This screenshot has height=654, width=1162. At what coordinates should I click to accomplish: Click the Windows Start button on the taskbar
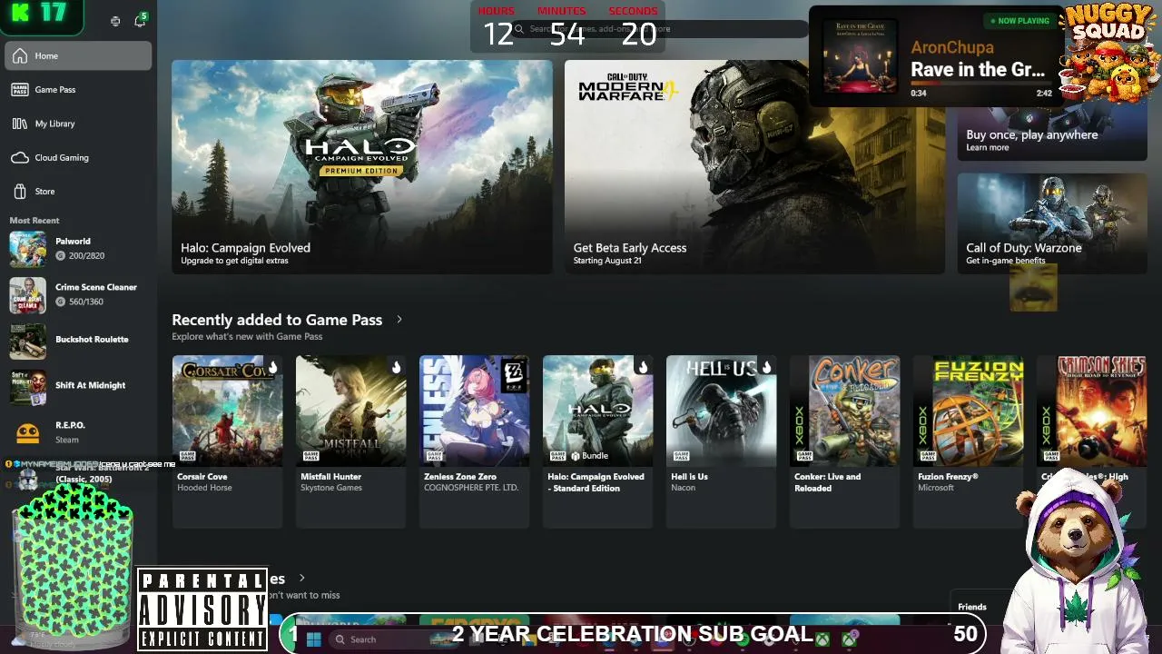pyautogui.click(x=313, y=639)
